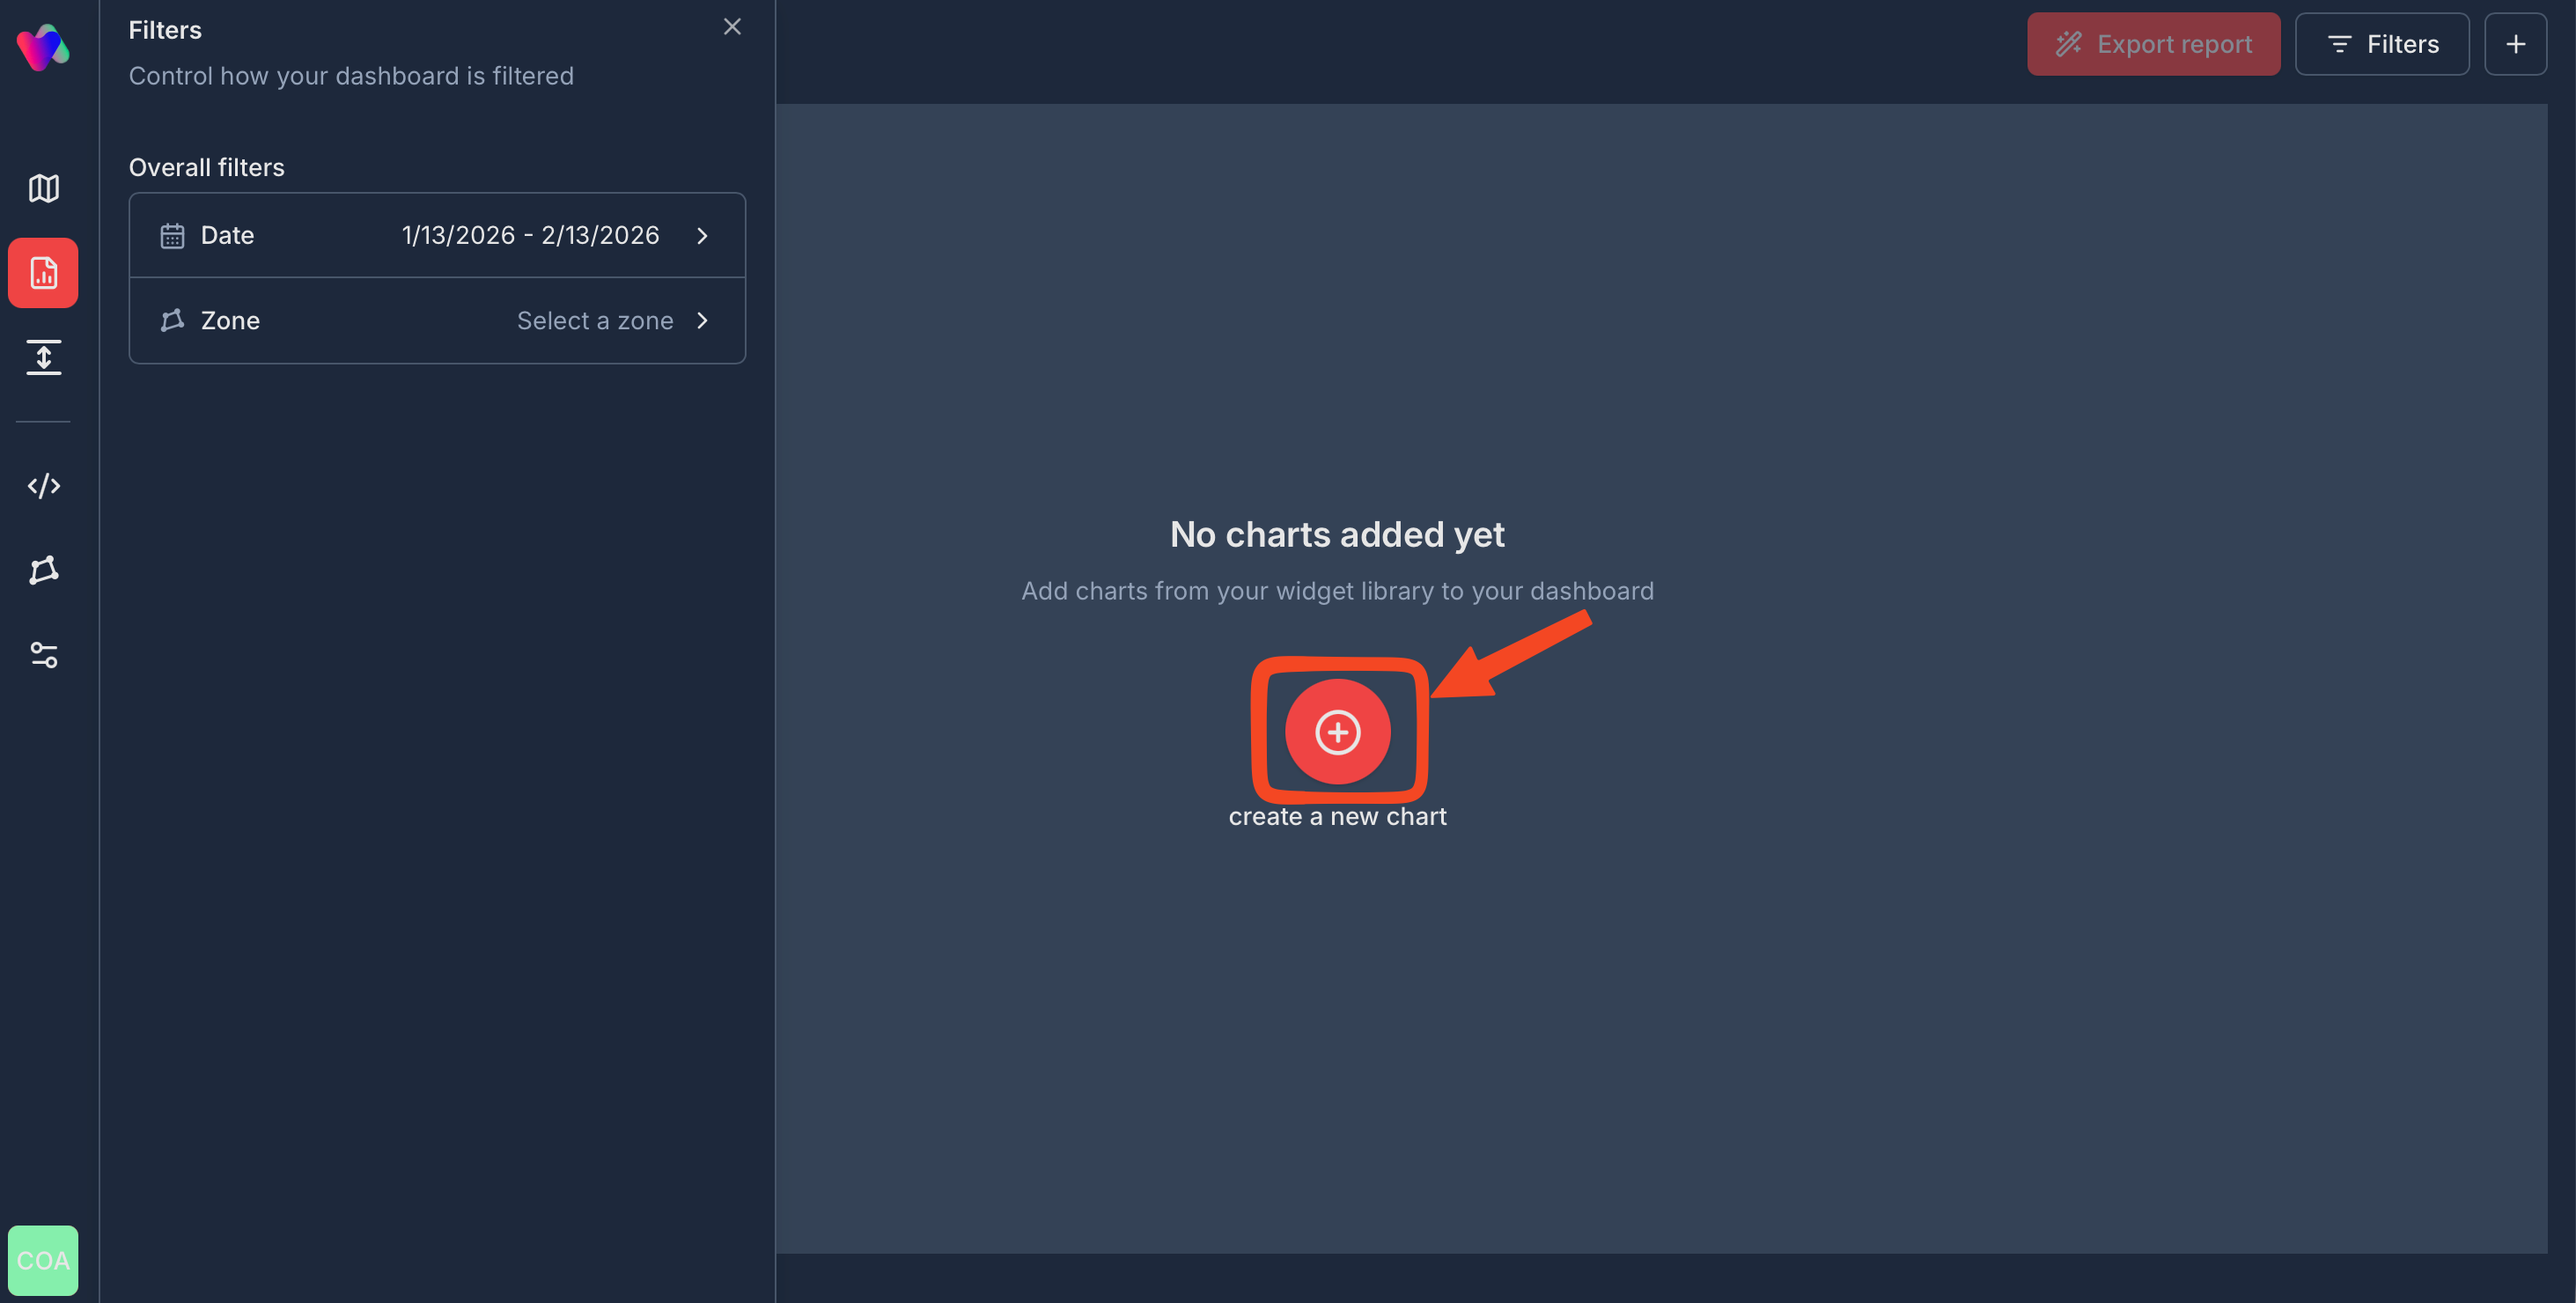Click the app logo in sidebar
This screenshot has width=2576, height=1303.
click(x=43, y=47)
